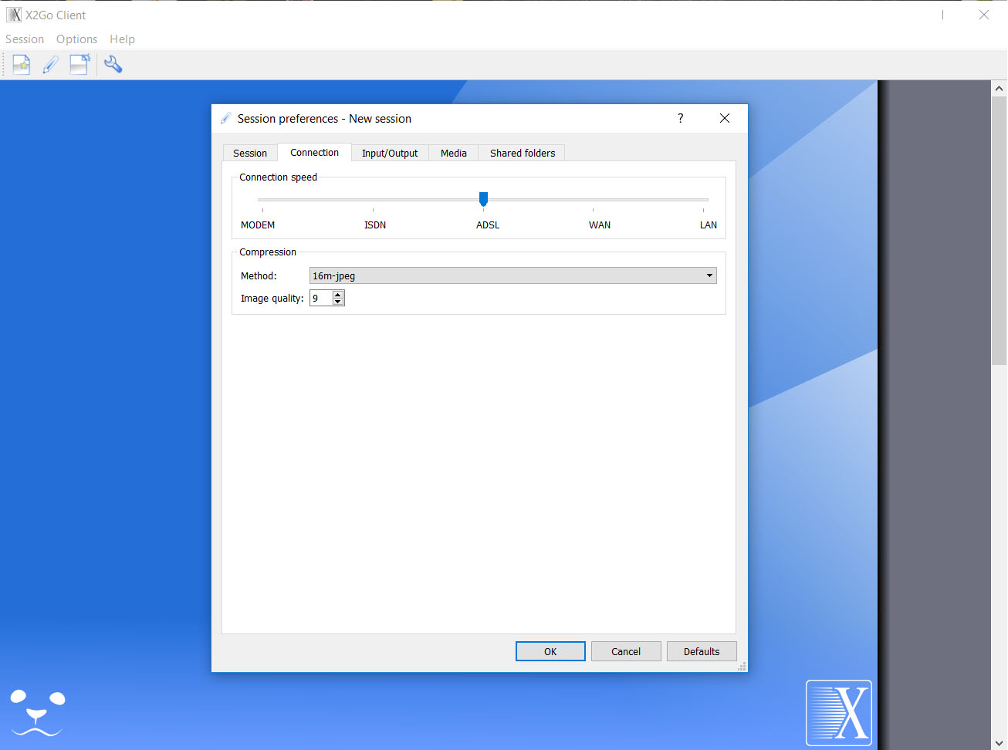Open settings via the wrench icon
Viewport: 1008px width, 750px height.
113,65
